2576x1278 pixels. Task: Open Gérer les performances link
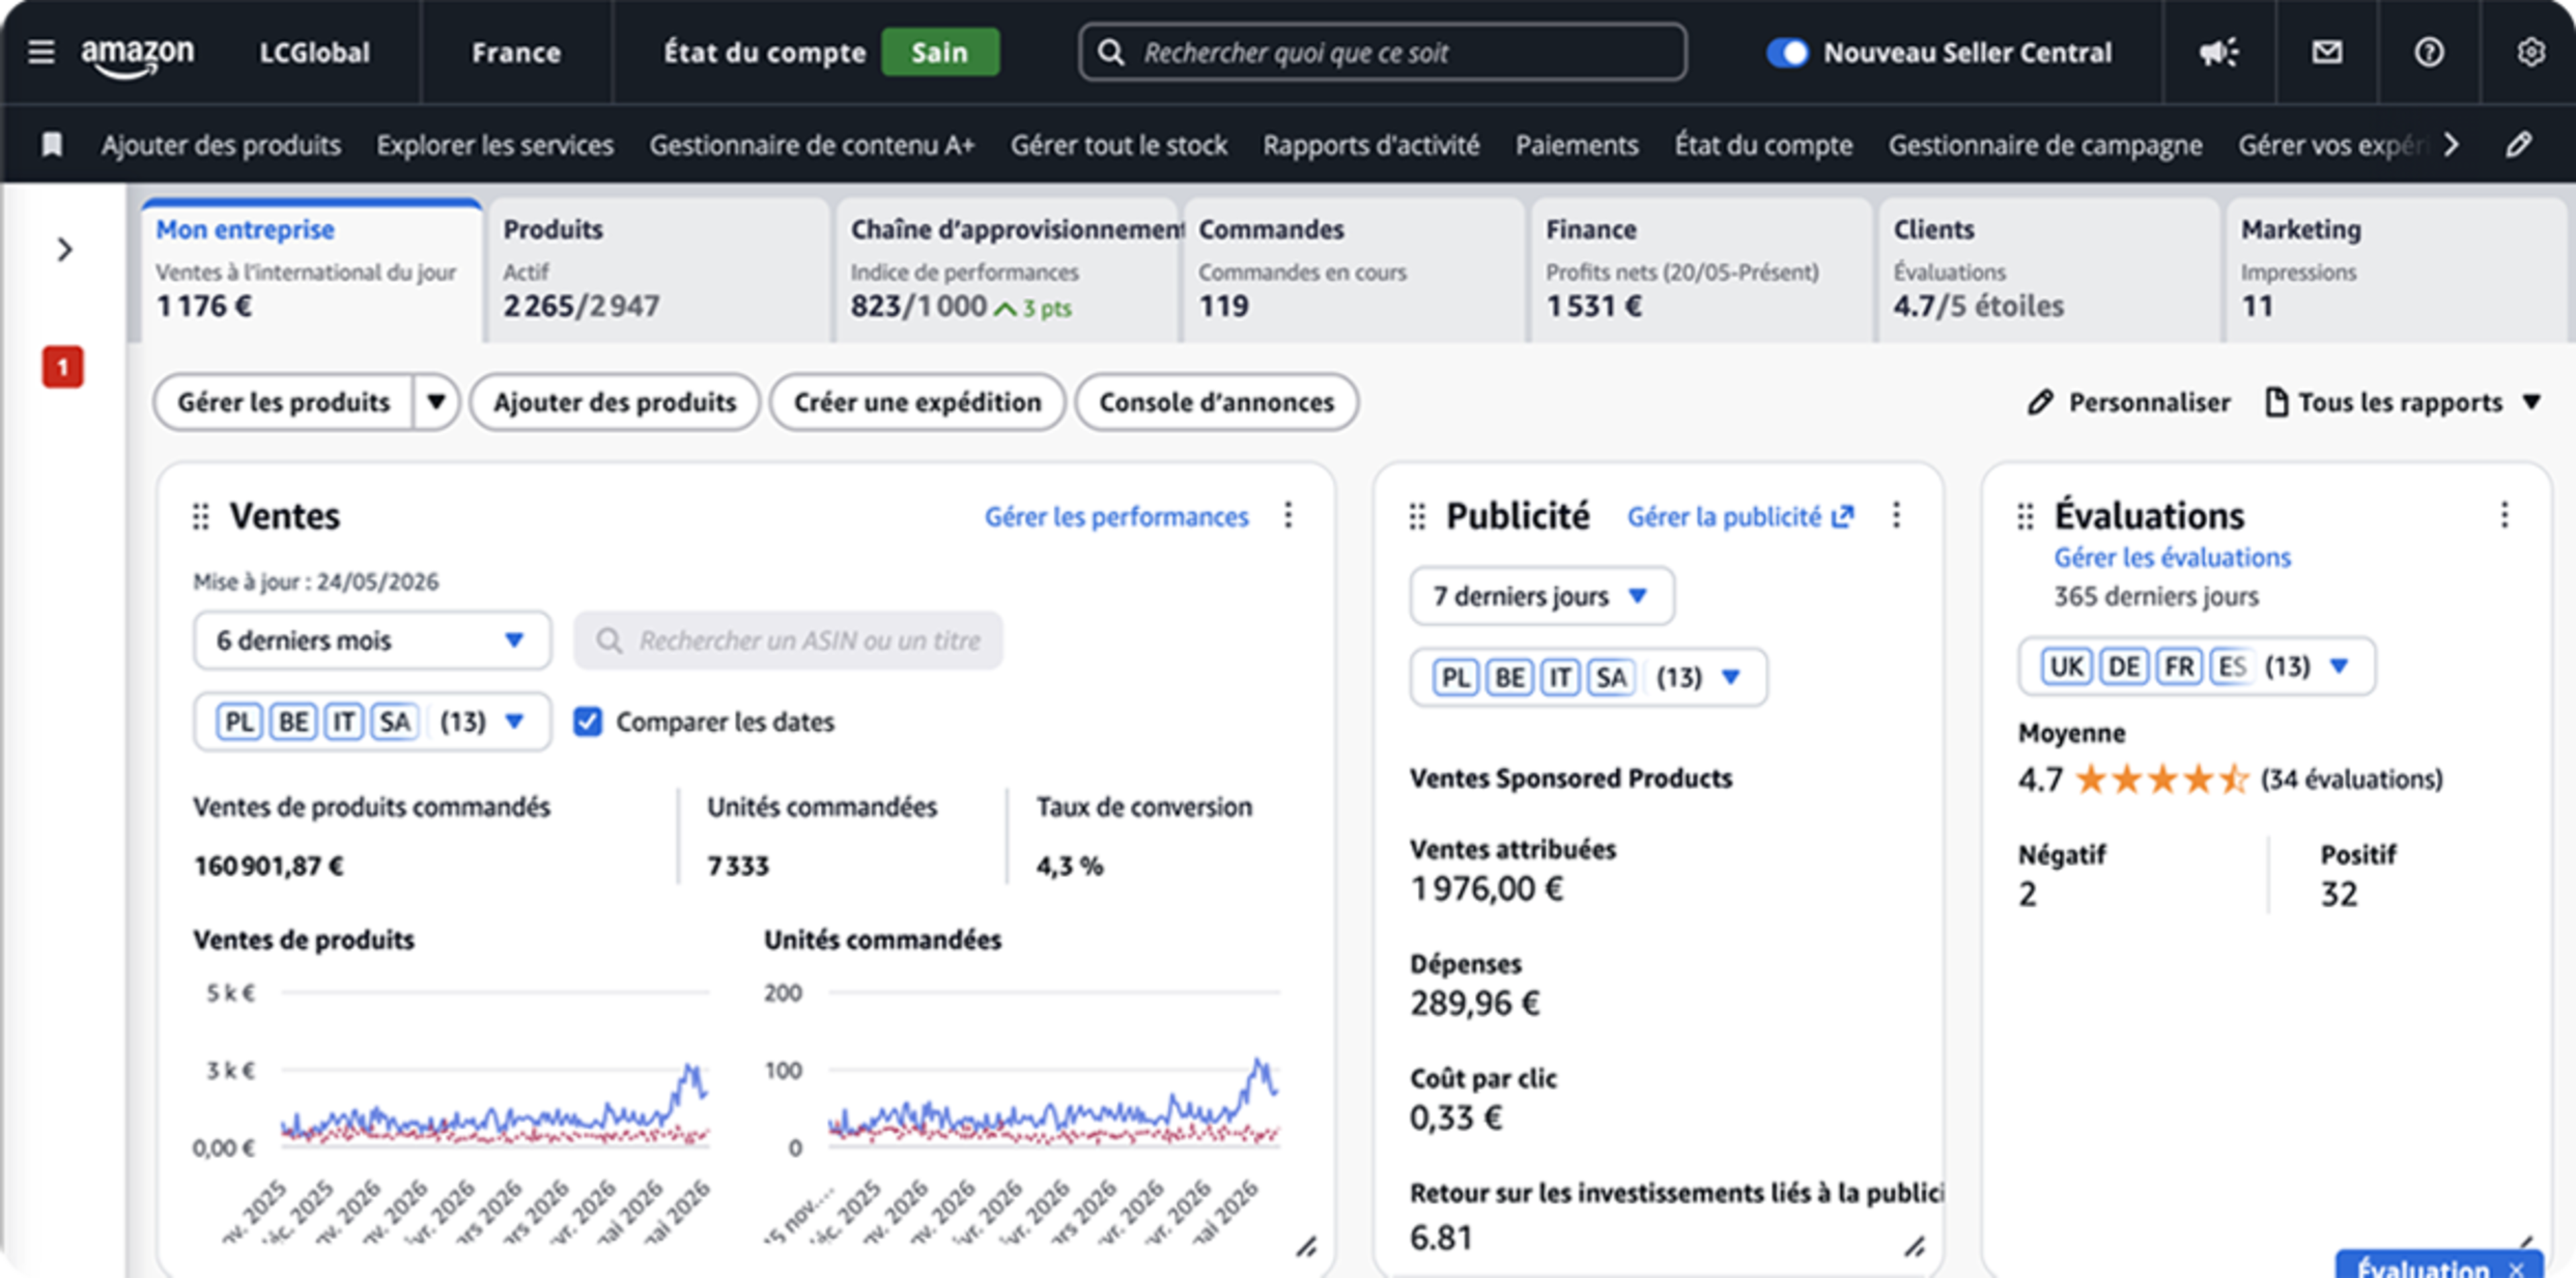coord(1116,516)
